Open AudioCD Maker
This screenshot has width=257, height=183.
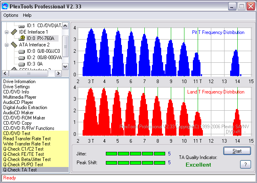coord(18,113)
